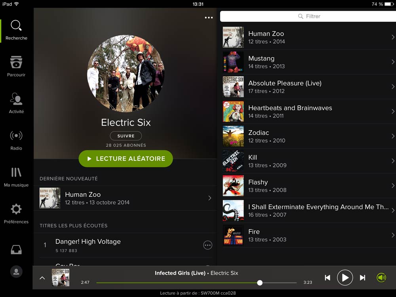The width and height of the screenshot is (396, 297).
Task: Open Human Zoo 2014 album chevron
Action: point(393,37)
